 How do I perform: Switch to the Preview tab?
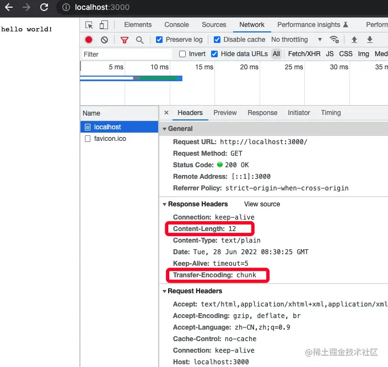tap(225, 113)
